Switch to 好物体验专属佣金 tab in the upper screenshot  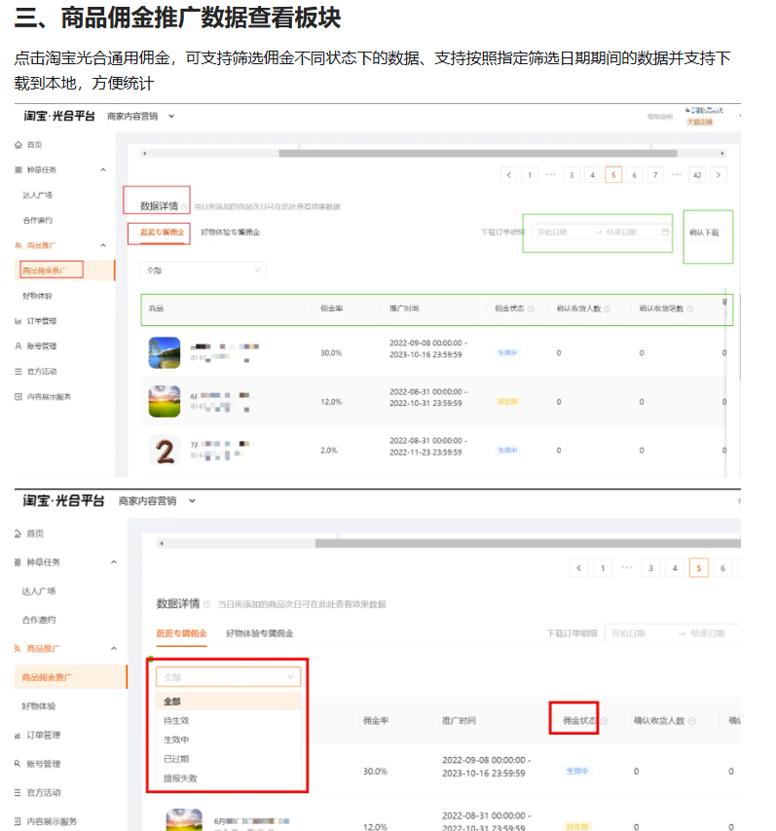point(230,233)
